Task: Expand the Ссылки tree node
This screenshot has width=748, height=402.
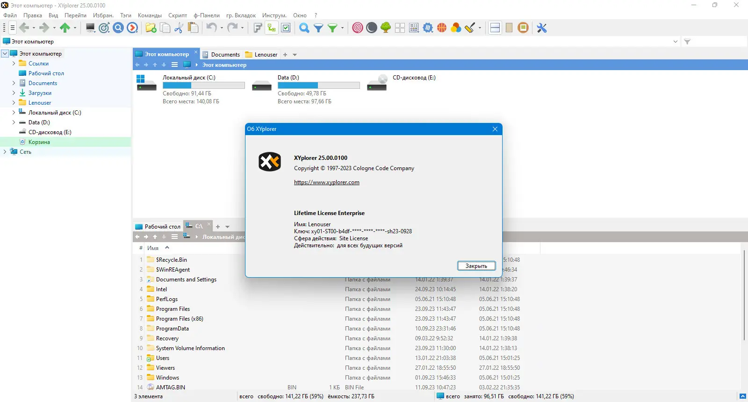Action: point(14,64)
